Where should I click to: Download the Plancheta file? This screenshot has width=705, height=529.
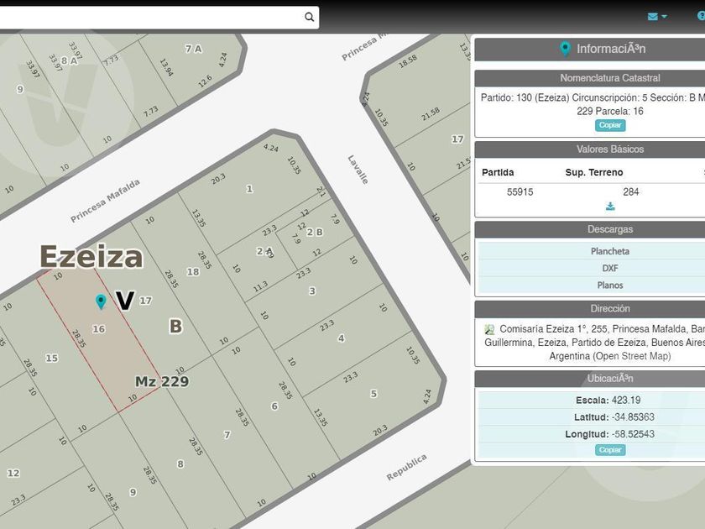610,251
